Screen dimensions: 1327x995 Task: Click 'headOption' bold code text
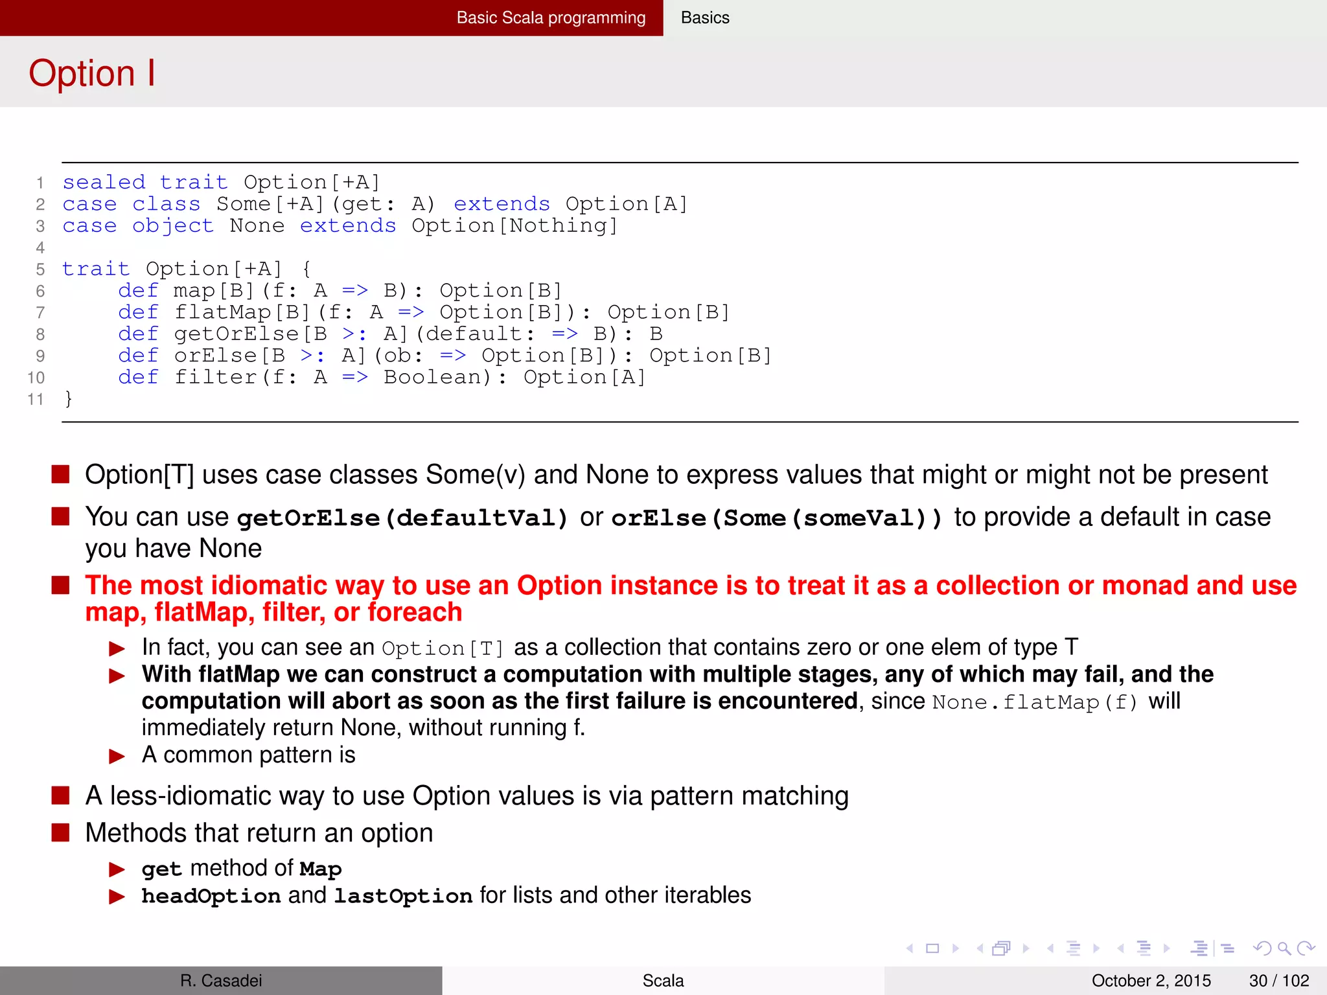211,896
